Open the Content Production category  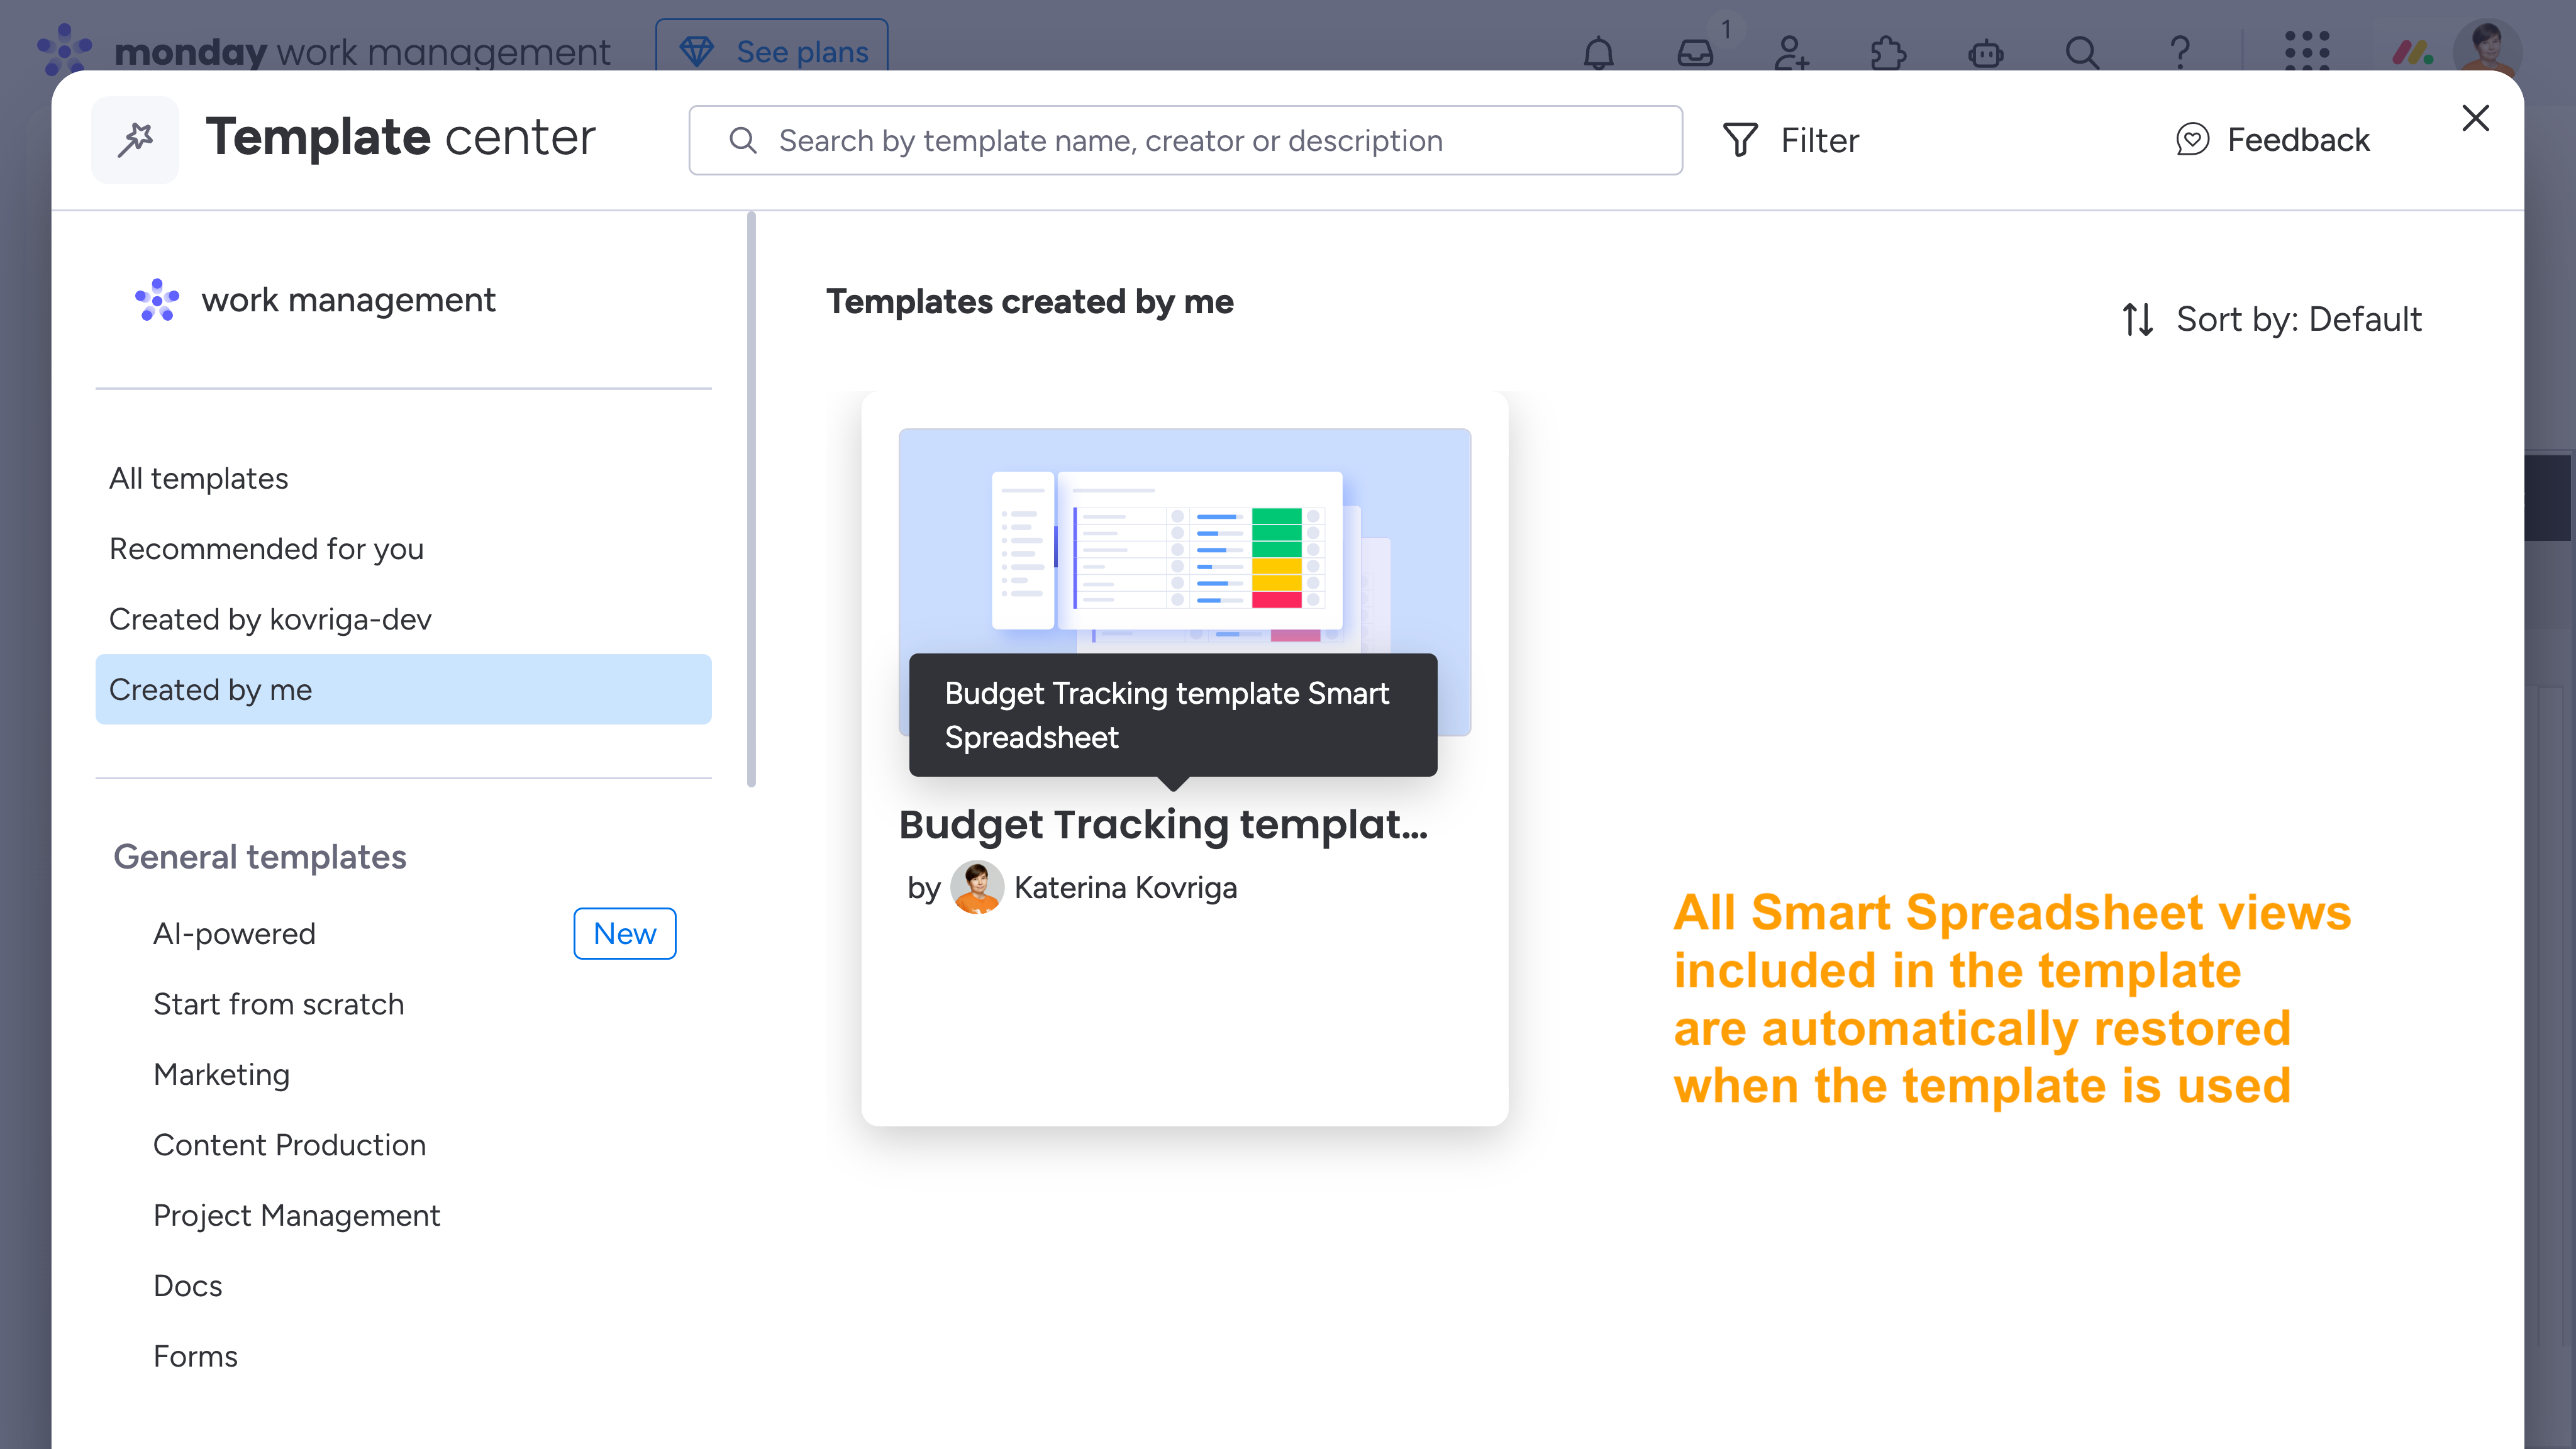289,1145
